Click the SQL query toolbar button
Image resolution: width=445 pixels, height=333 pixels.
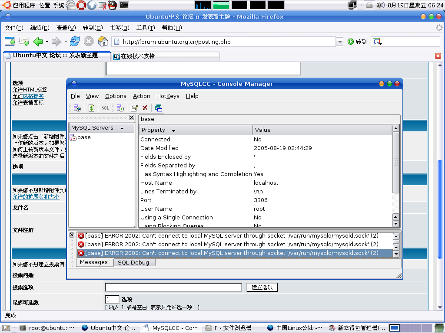105,108
